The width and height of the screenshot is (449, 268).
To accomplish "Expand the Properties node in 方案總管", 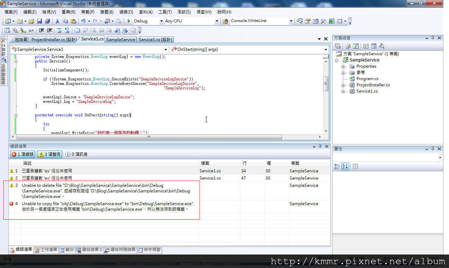I will [343, 66].
